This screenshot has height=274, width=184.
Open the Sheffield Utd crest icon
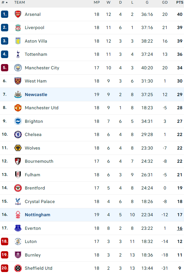pos(18,268)
